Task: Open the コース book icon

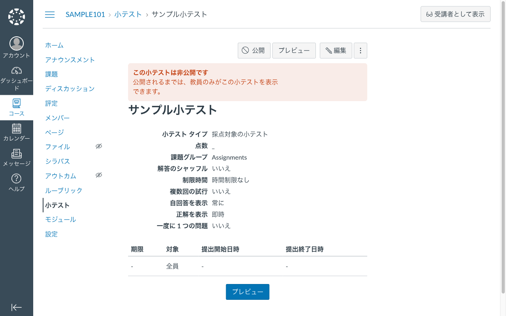Action: click(16, 103)
